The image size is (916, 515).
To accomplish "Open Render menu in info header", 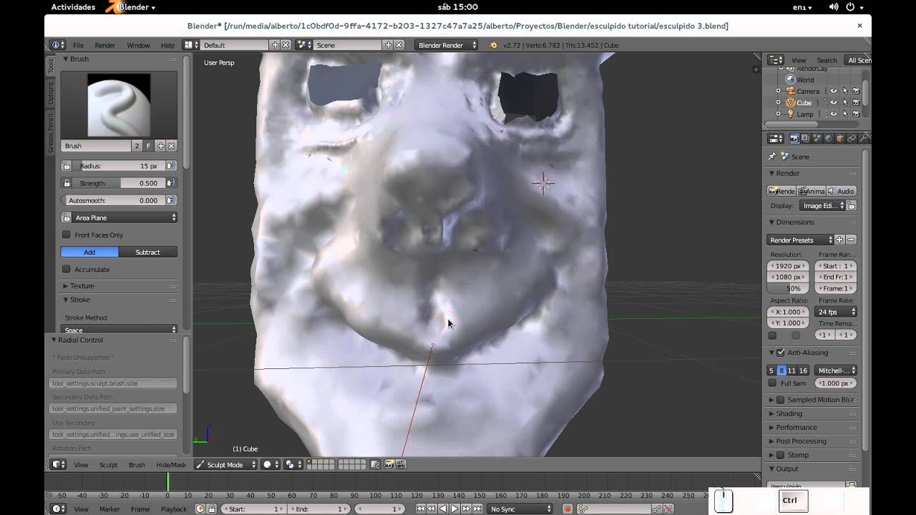I will pos(104,45).
